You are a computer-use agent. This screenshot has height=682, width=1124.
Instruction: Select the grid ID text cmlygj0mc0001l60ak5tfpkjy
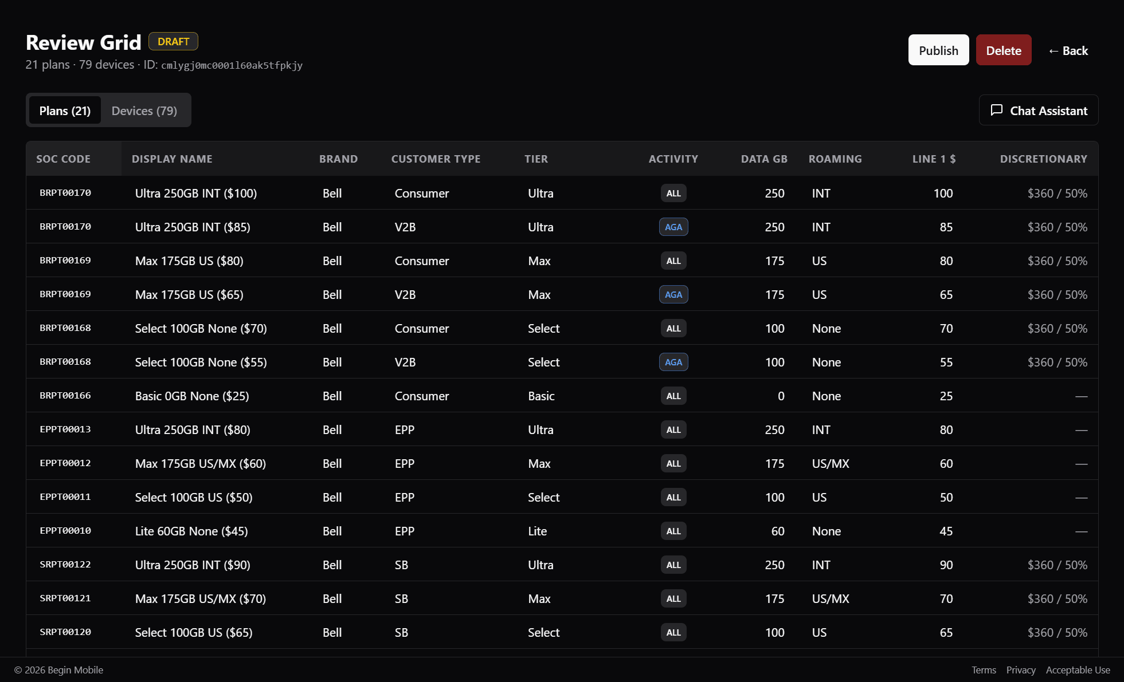(231, 65)
